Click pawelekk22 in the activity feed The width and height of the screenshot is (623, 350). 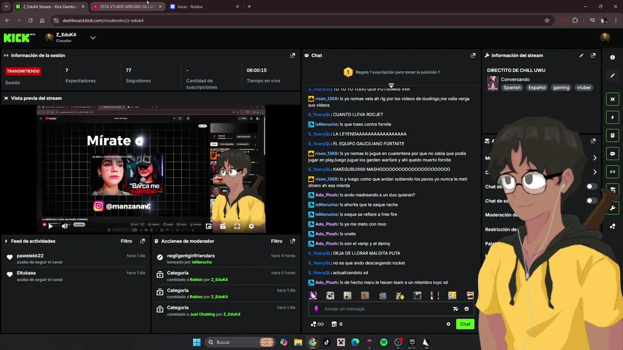pos(30,256)
